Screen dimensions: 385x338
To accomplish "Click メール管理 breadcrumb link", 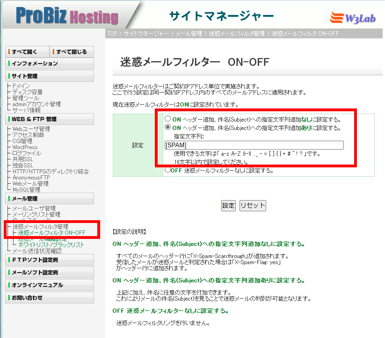I will [189, 34].
